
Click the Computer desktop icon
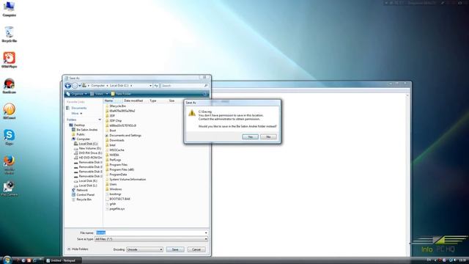pos(9,9)
